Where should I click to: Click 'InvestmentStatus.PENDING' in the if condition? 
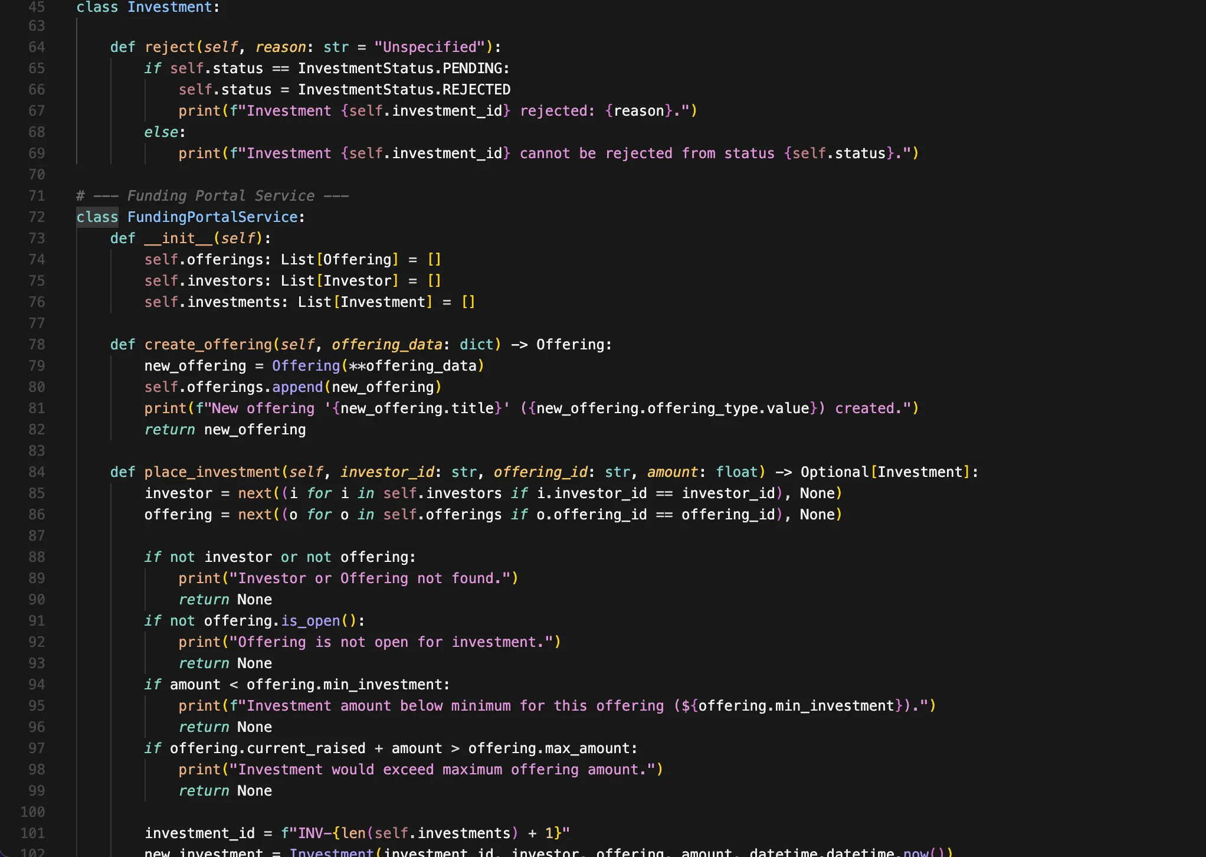399,68
